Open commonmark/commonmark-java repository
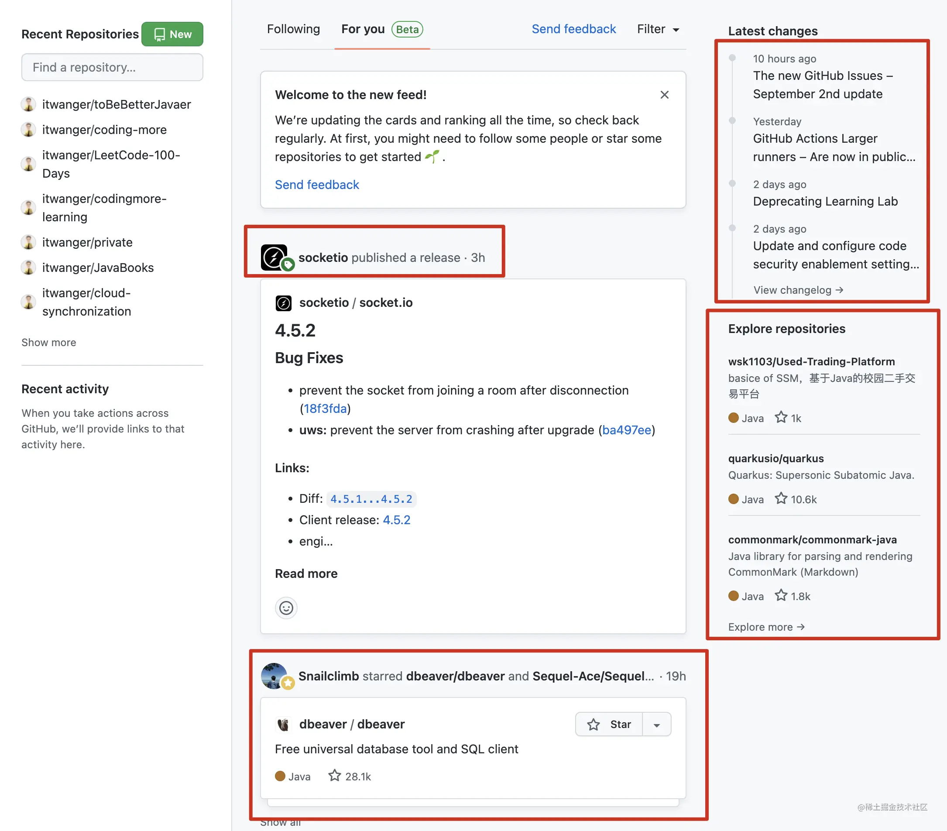This screenshot has width=947, height=831. tap(812, 539)
